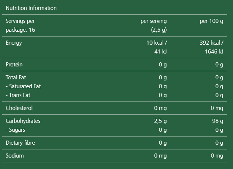
Task: Click the Nutrition Information heading
Action: tap(31, 8)
